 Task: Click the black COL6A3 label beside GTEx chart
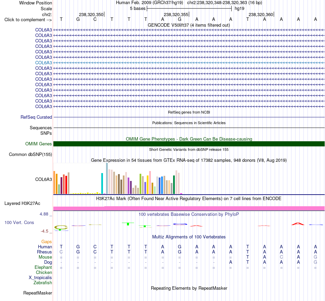click(x=43, y=179)
